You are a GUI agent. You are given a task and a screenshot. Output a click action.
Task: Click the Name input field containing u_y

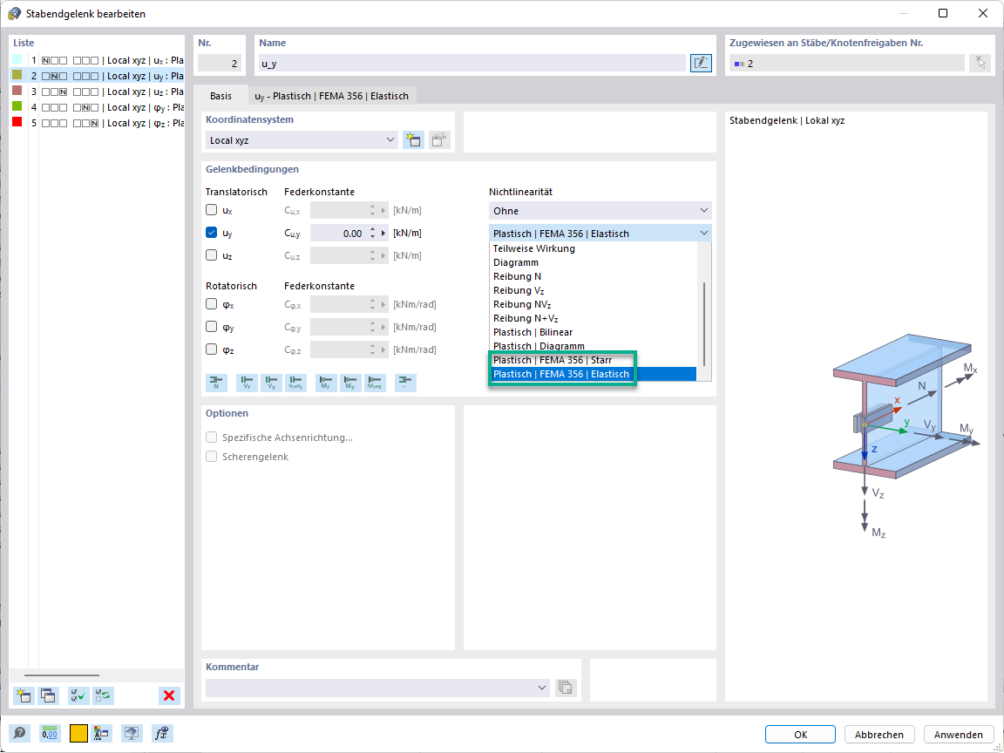471,64
